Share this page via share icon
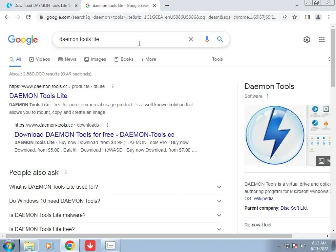 click(x=284, y=17)
